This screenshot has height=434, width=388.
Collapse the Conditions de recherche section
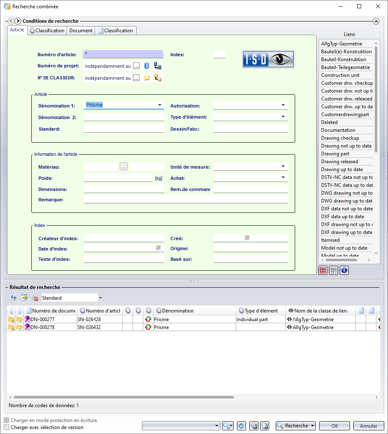click(376, 21)
